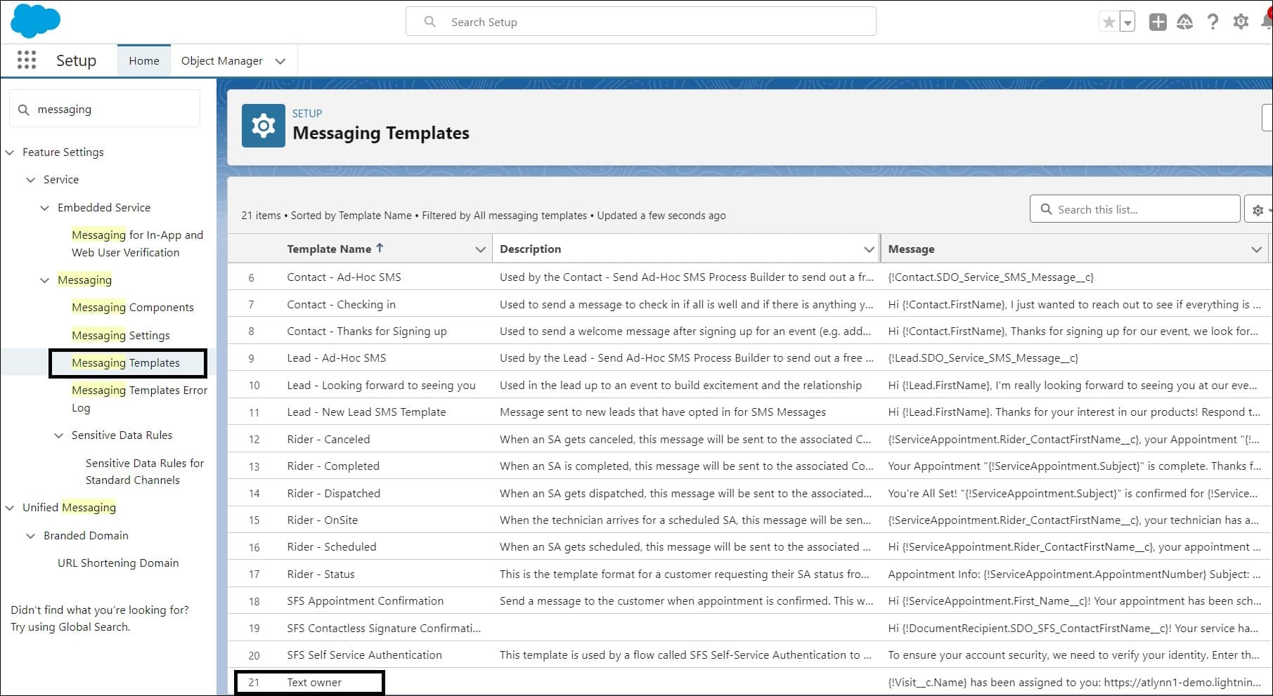The image size is (1273, 696).
Task: Click the Salesforce cloud logo
Action: (x=35, y=21)
